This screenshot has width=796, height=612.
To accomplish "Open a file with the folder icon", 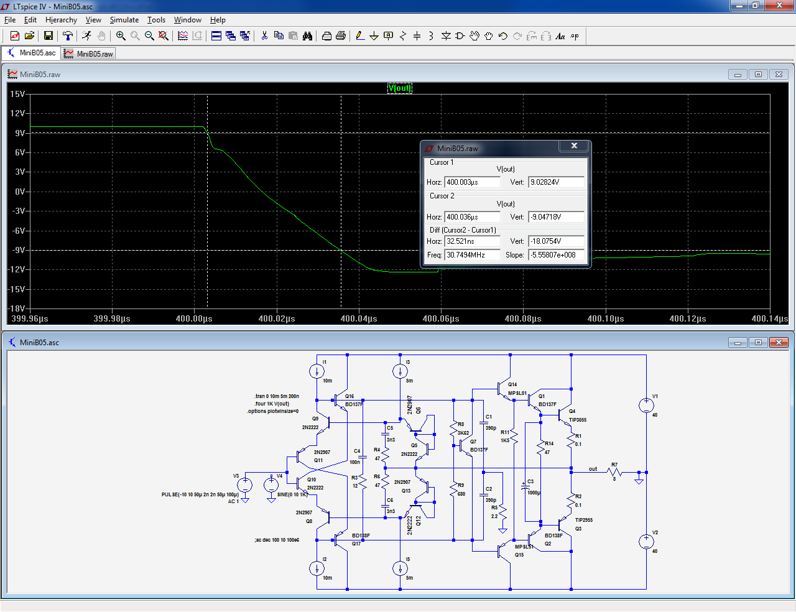I will [29, 36].
